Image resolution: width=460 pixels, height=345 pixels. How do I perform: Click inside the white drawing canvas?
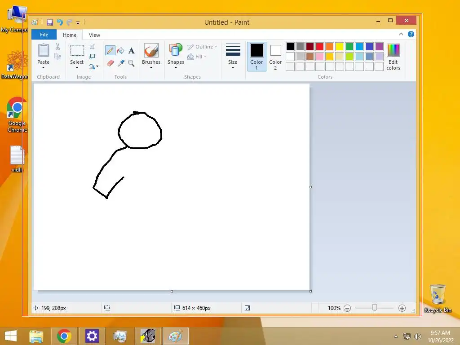(x=172, y=187)
